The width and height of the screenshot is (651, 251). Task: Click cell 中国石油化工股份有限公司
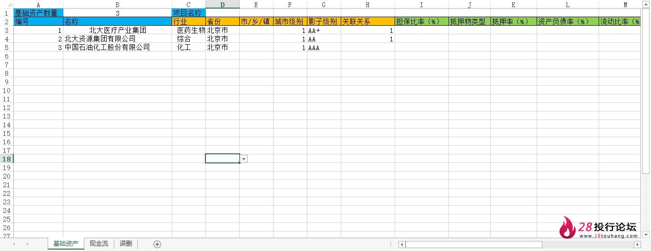pos(117,47)
